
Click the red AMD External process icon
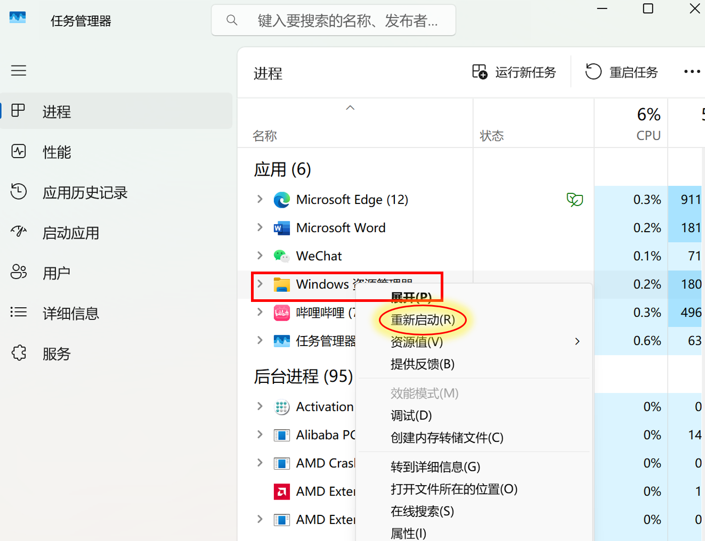(281, 491)
